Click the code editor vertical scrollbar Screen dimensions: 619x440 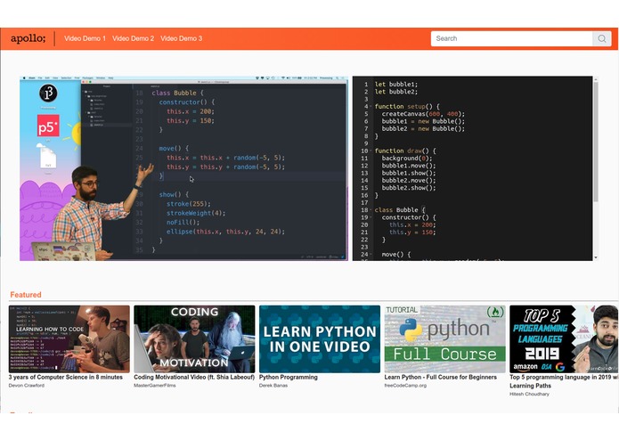point(596,142)
